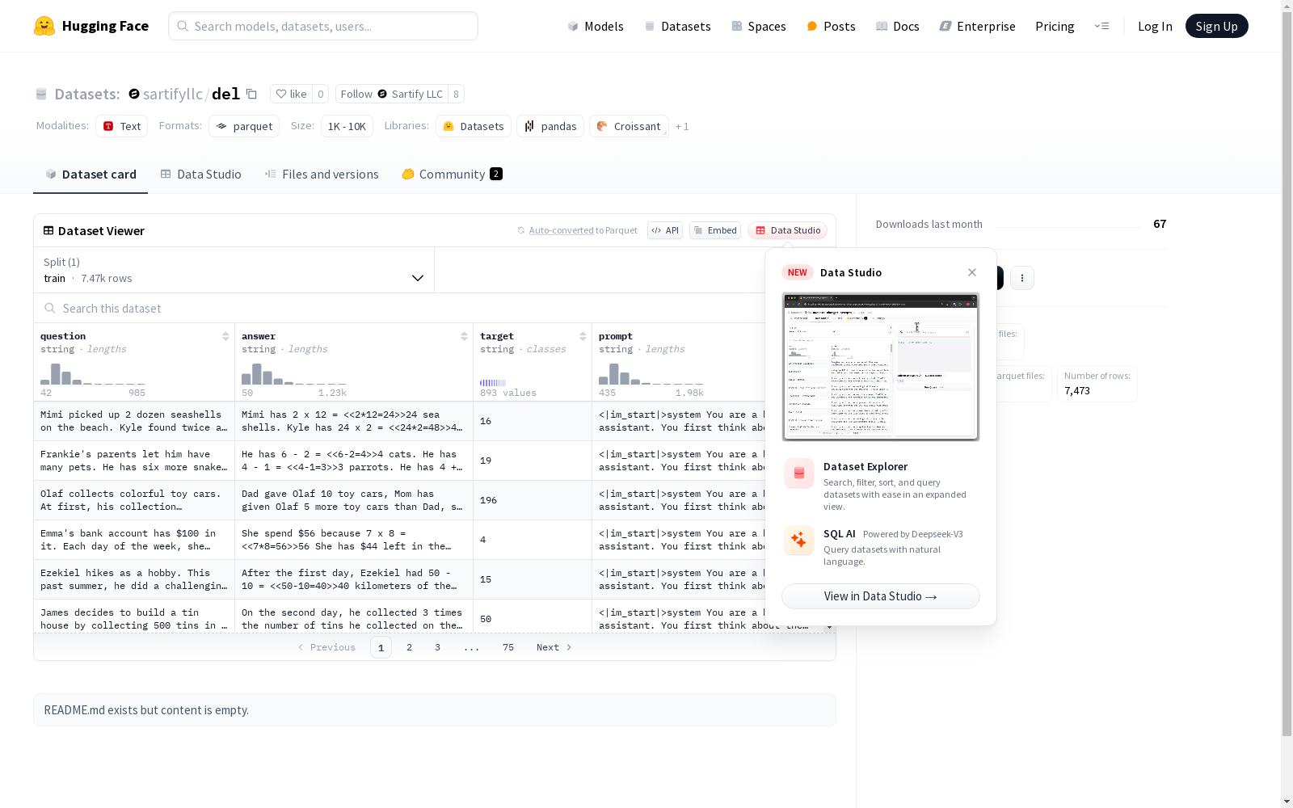
Task: Click the answer cell 'She spend $56 because'
Action: coord(354,540)
